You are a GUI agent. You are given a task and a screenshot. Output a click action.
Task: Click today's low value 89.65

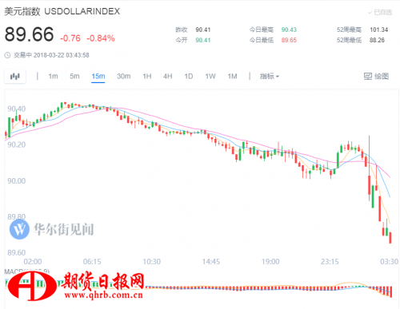289,40
